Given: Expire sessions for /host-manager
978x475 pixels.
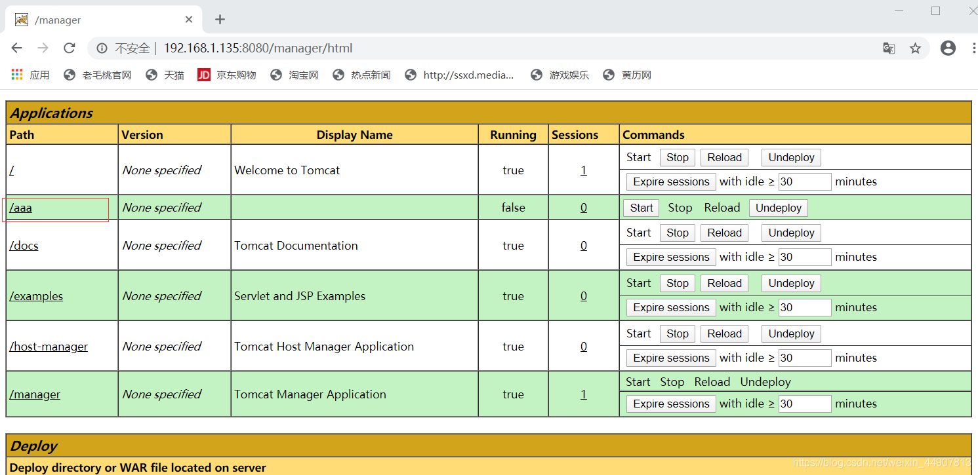Looking at the screenshot, I should (x=671, y=358).
